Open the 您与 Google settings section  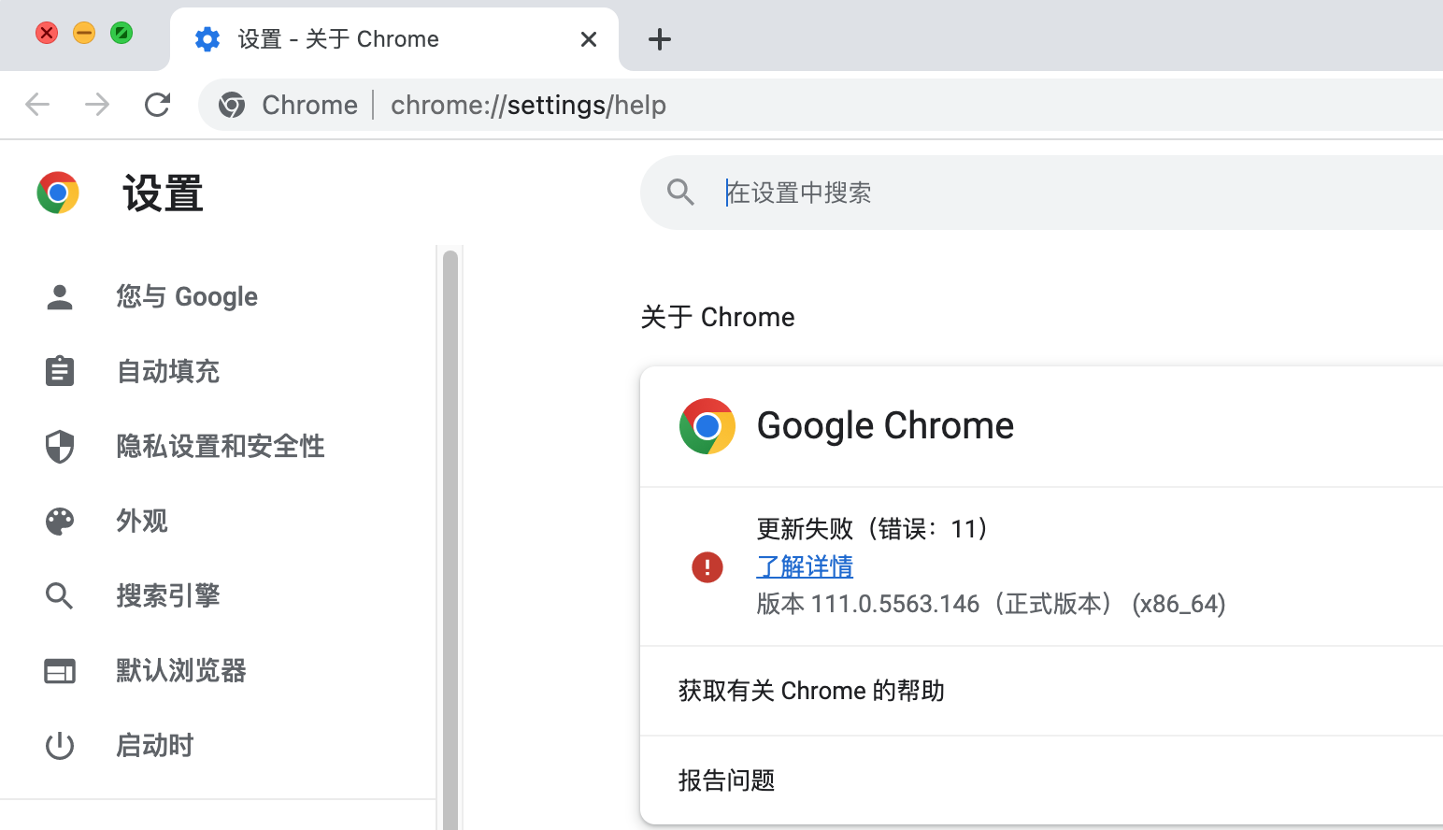[x=219, y=297]
